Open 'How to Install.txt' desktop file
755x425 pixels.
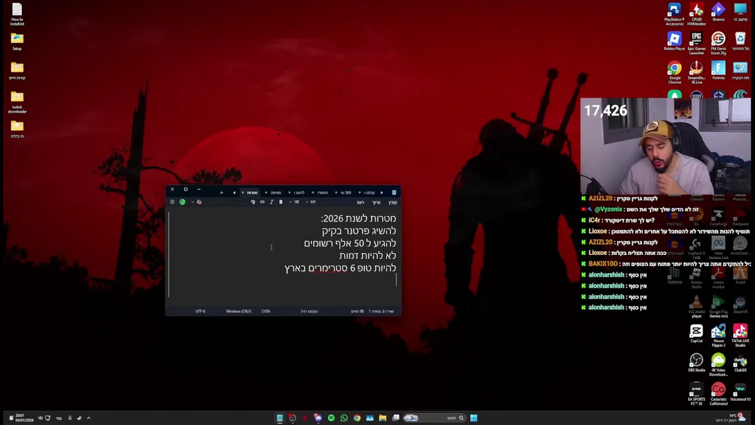(x=17, y=14)
